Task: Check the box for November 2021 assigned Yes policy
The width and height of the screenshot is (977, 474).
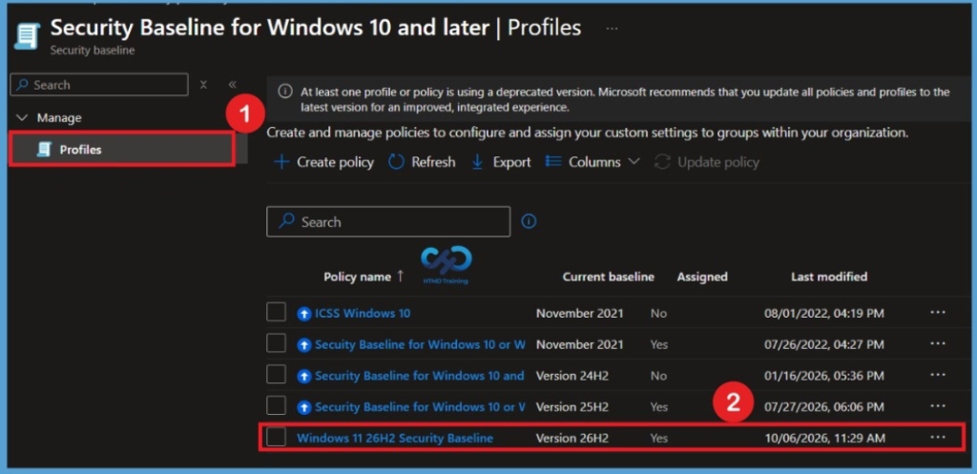Action: (276, 343)
